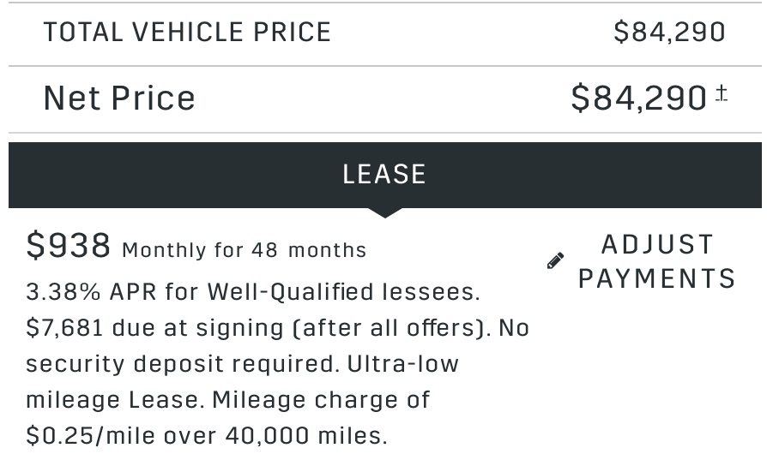This screenshot has height=454, width=767.
Task: Click the large Net Price amount $84,290
Action: pos(639,99)
